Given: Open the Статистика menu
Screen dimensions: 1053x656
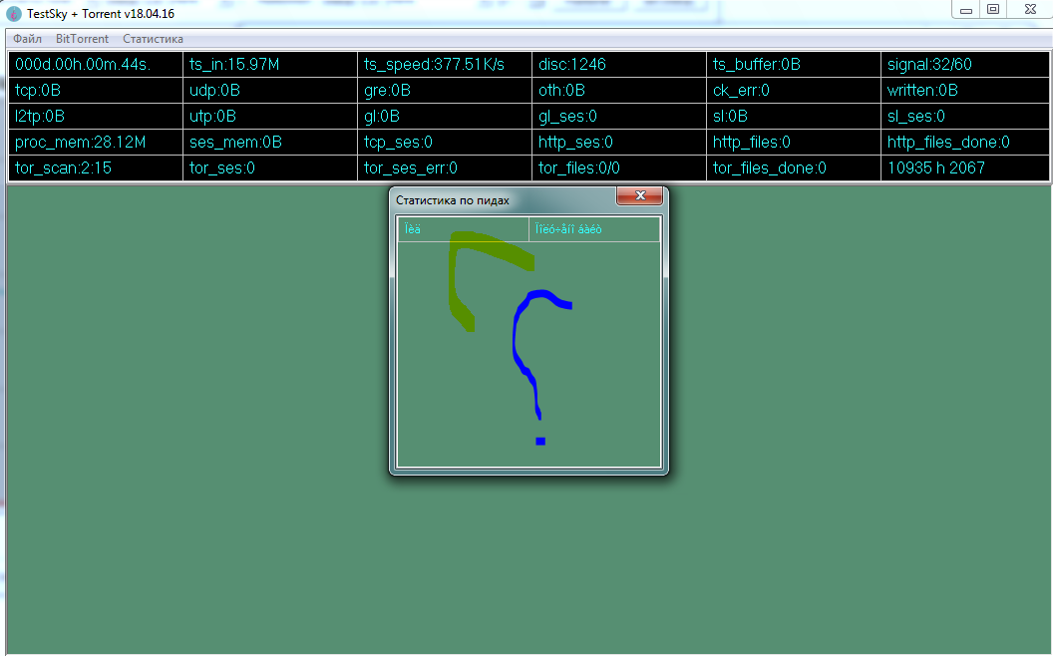Looking at the screenshot, I should (x=153, y=39).
